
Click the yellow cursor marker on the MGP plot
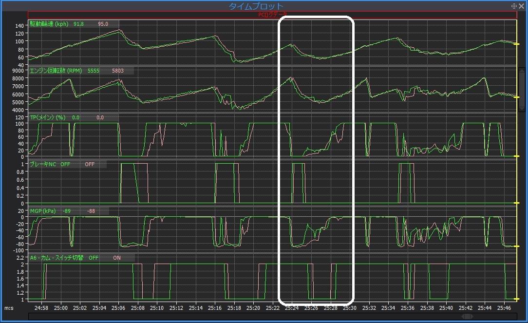point(516,246)
